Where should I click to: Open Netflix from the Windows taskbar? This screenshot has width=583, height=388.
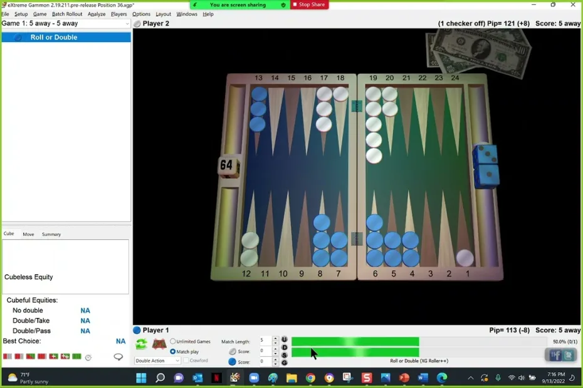coord(216,377)
